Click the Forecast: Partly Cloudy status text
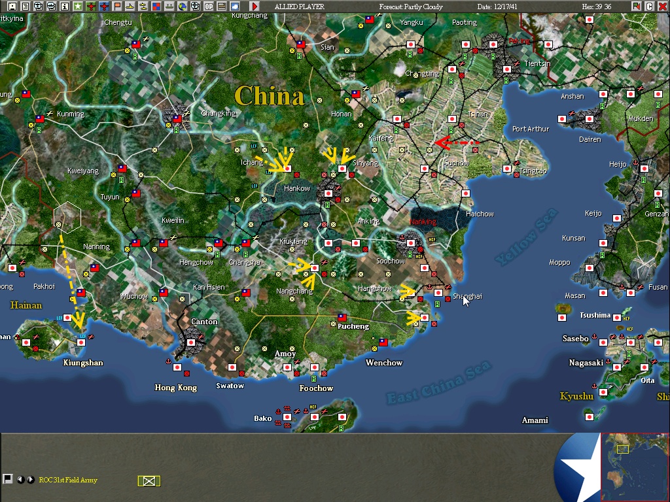This screenshot has width=670, height=502. 411,7
